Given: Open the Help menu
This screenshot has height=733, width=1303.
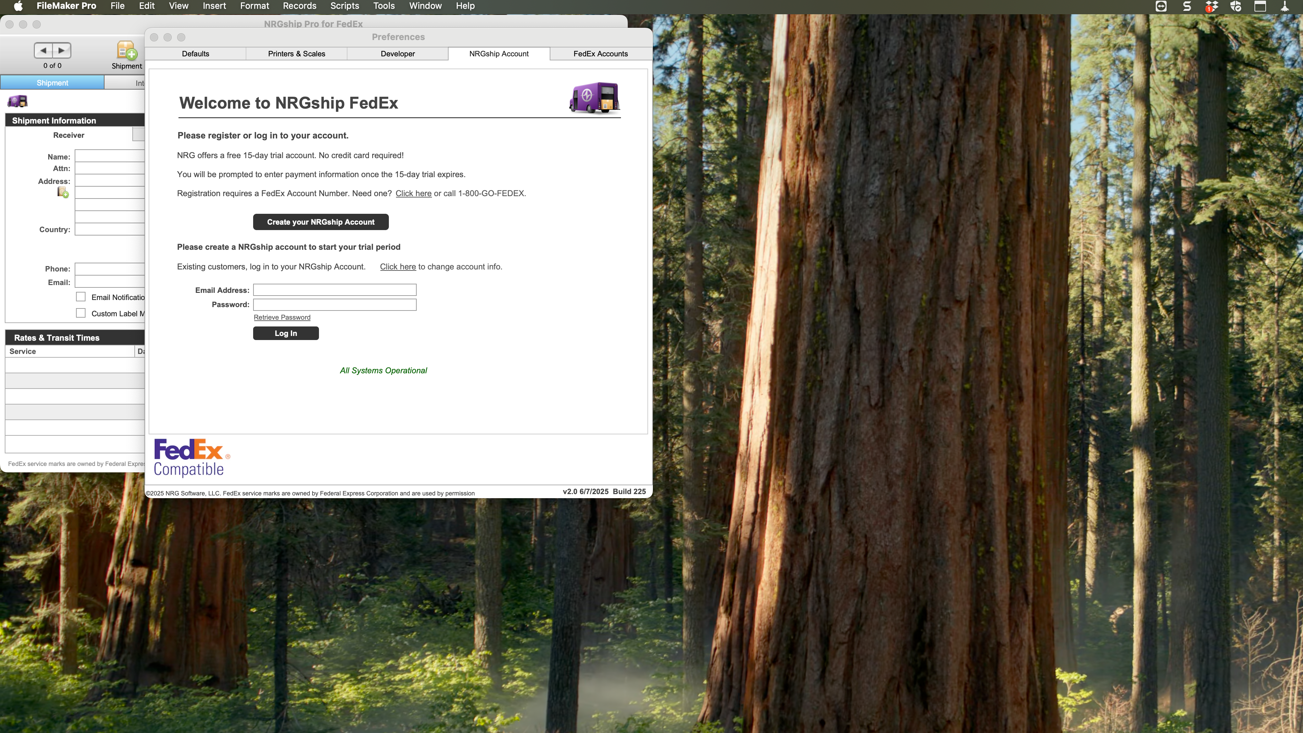Looking at the screenshot, I should click(465, 6).
